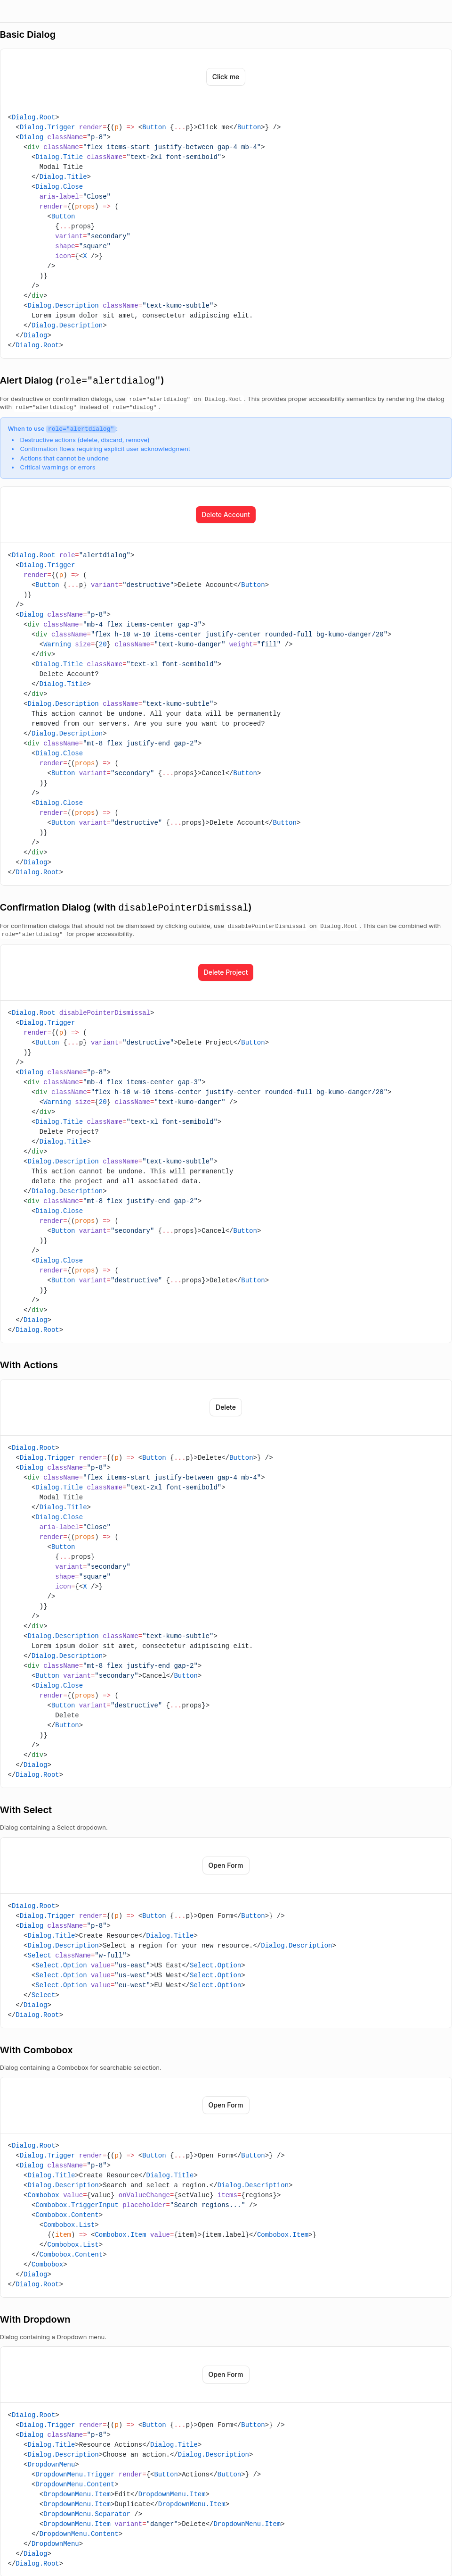Open Form button in With Combobox section
Screen dimensions: 452x2576
[x=226, y=2105]
